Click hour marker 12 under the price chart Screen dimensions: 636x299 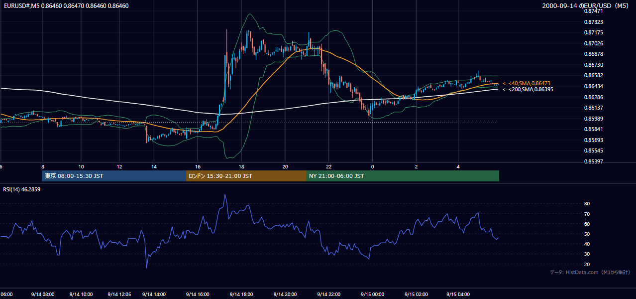pyautogui.click(x=119, y=166)
